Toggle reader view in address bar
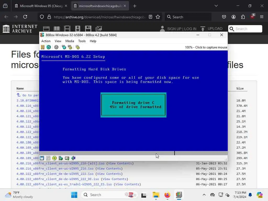 click(x=150, y=17)
